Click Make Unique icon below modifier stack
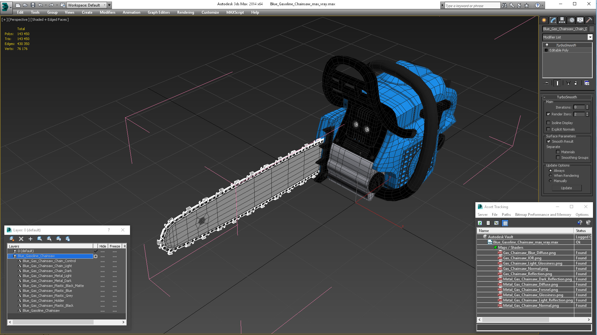 pyautogui.click(x=568, y=83)
